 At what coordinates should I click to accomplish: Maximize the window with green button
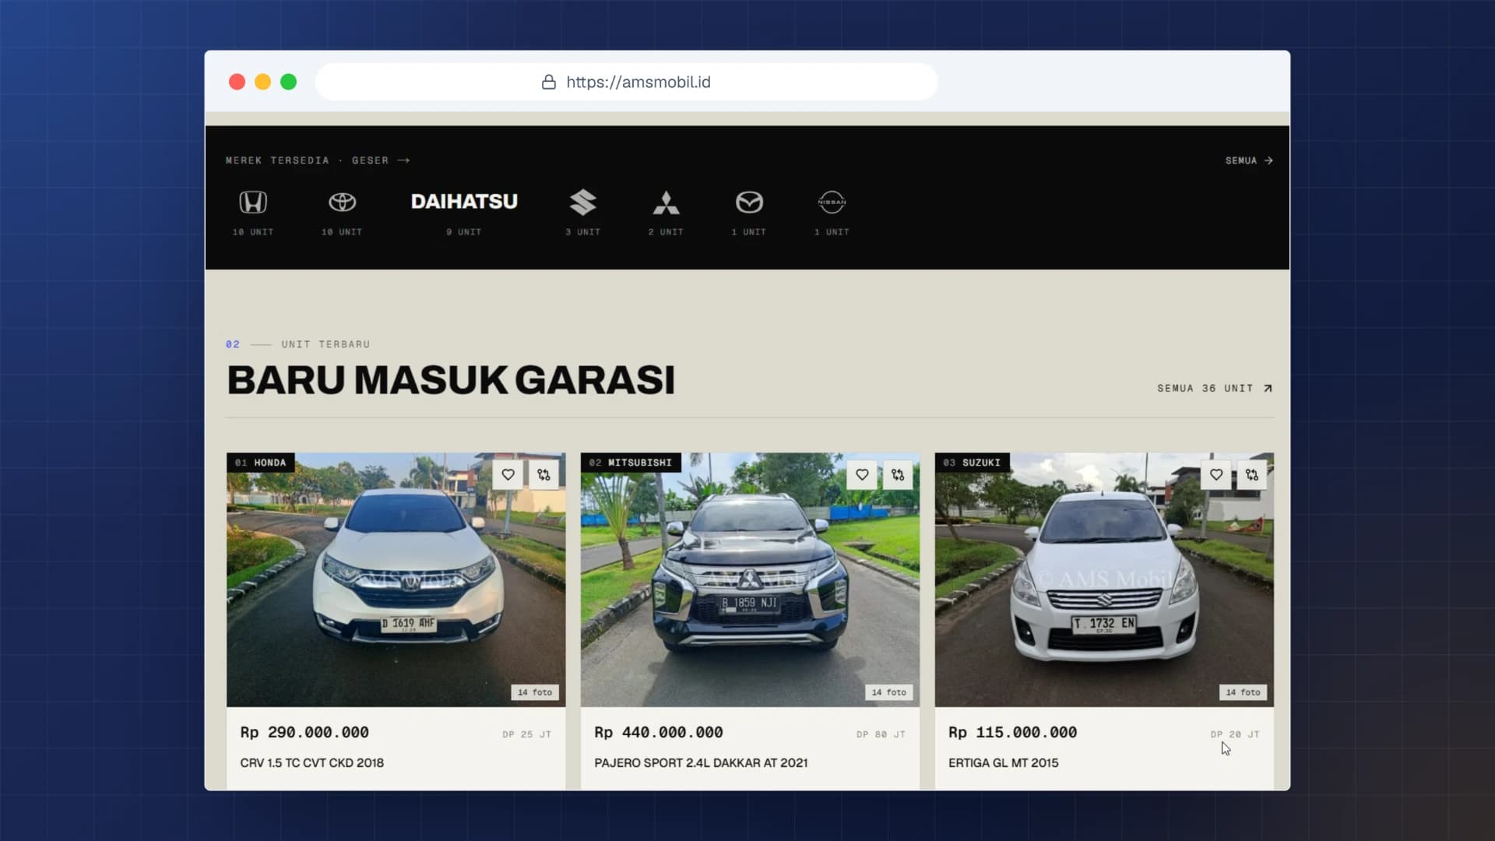288,82
